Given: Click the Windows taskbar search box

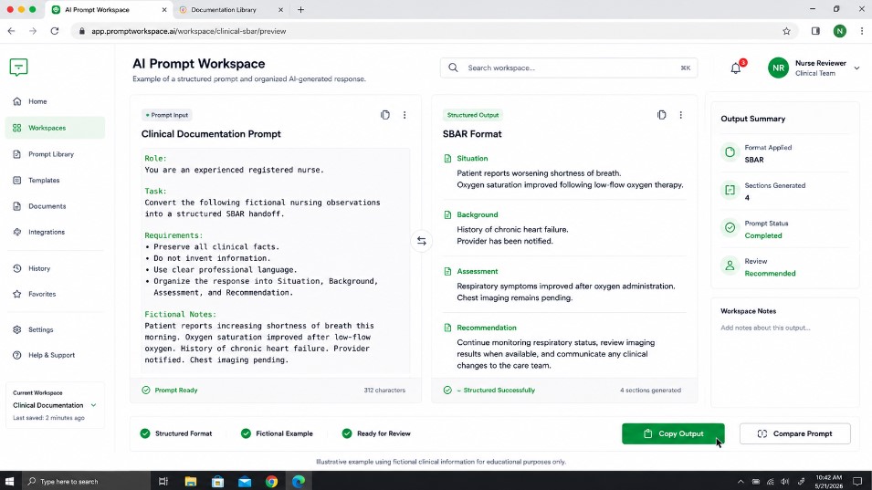Looking at the screenshot, I should coord(86,482).
